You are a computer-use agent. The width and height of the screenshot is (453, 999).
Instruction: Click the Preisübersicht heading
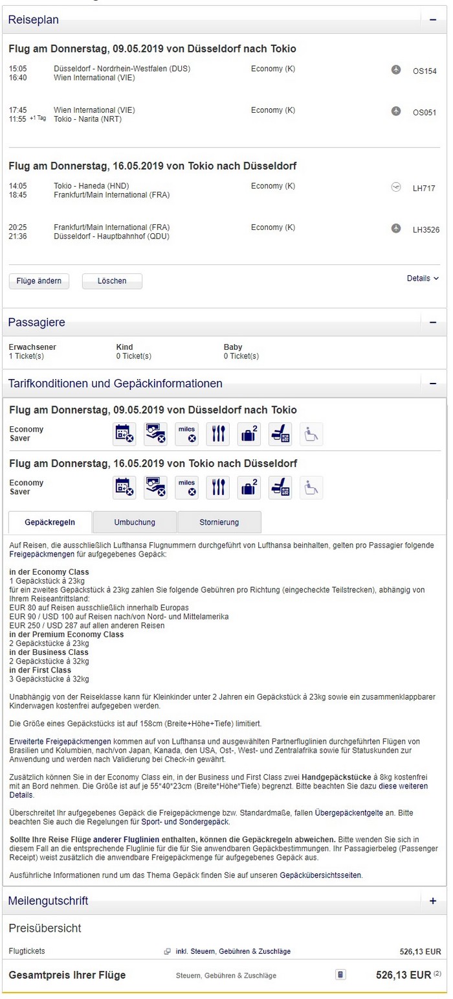pyautogui.click(x=45, y=928)
